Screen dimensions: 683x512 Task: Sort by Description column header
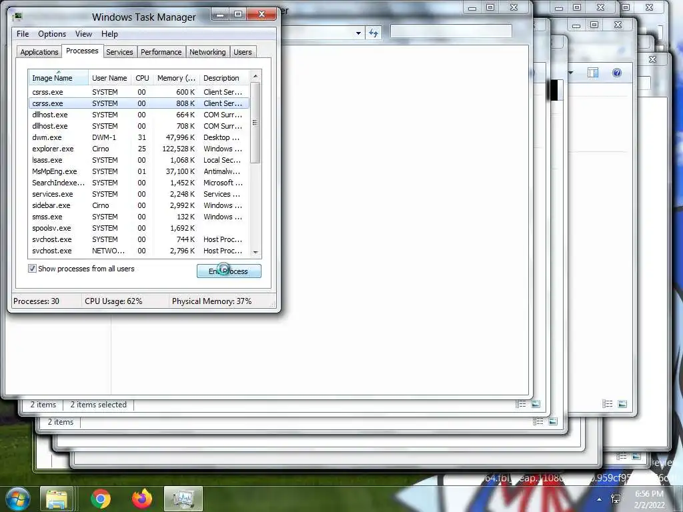(x=224, y=78)
